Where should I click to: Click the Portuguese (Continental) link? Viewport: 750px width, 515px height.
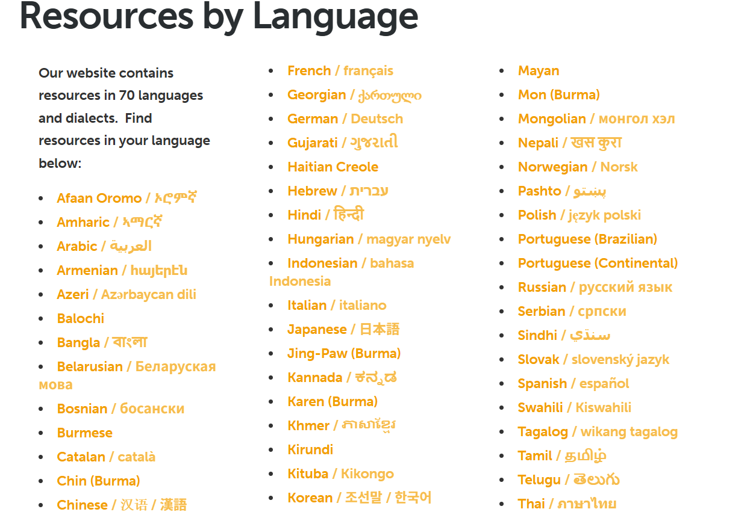point(598,263)
